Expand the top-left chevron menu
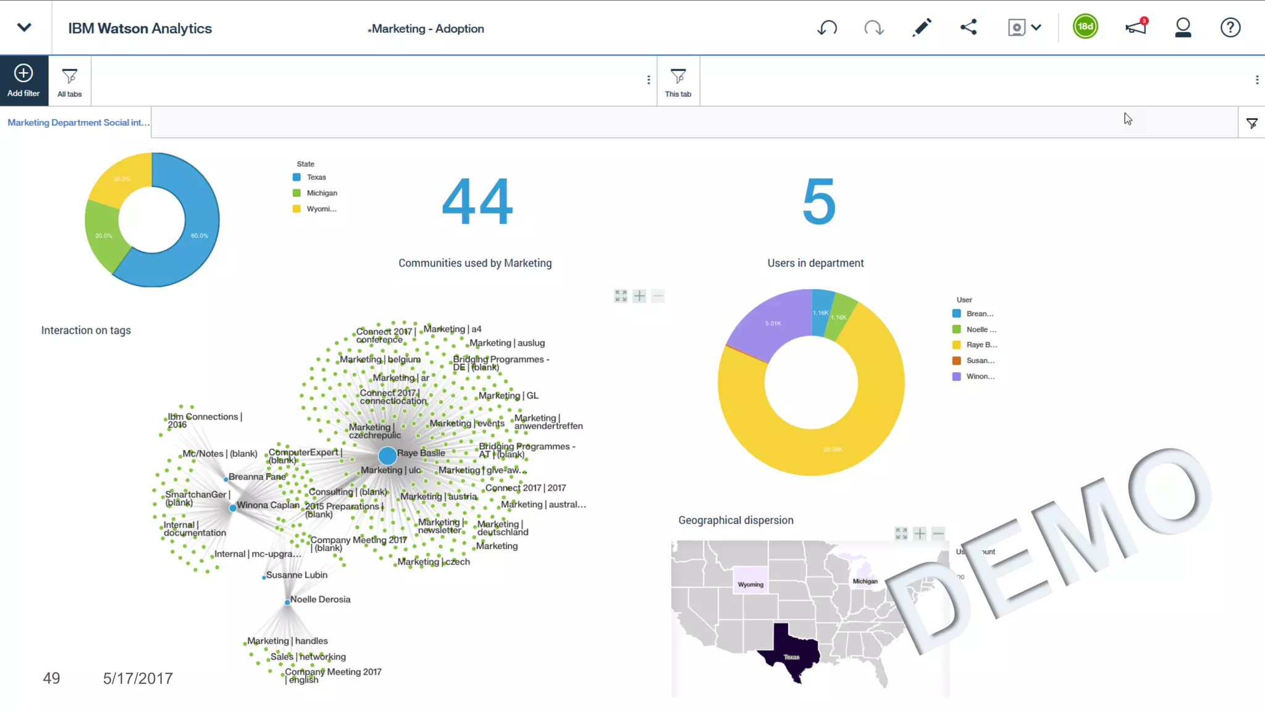This screenshot has height=711, width=1265. click(x=24, y=27)
